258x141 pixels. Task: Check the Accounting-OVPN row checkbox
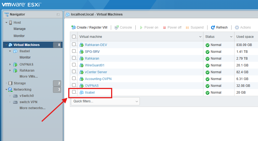(74, 78)
